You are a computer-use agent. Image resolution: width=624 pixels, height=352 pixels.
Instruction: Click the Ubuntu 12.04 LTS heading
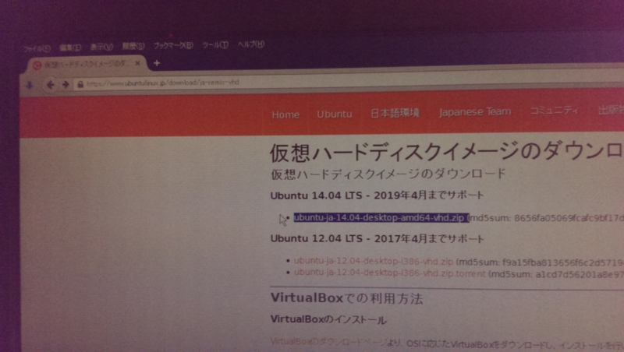tap(377, 238)
